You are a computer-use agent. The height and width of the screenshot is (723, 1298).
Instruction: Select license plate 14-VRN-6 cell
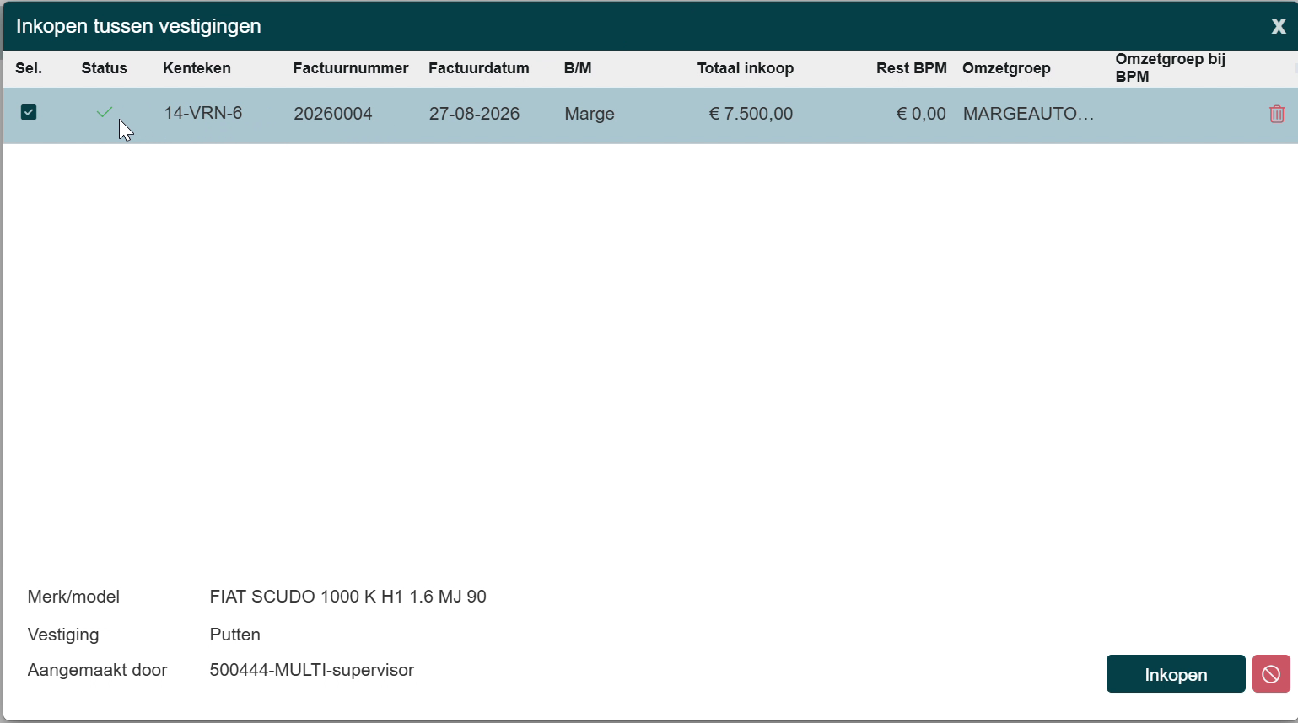coord(203,113)
